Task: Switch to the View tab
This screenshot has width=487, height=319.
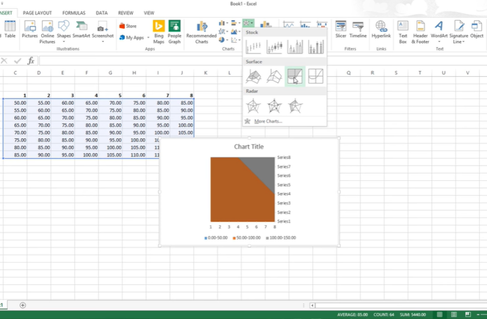Action: pyautogui.click(x=149, y=13)
